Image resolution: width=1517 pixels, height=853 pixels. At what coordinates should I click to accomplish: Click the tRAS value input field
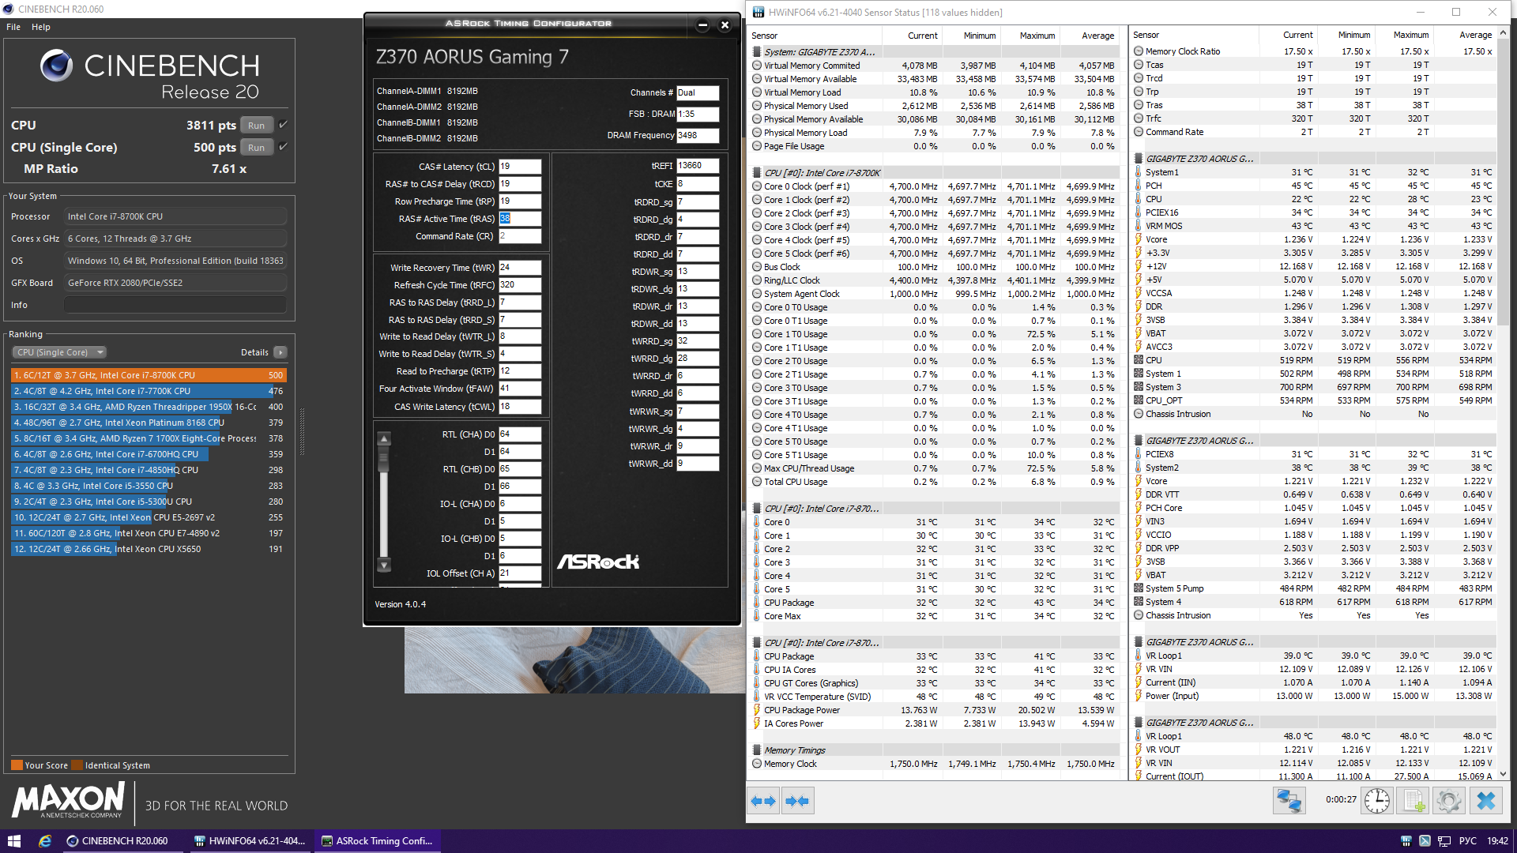point(519,219)
